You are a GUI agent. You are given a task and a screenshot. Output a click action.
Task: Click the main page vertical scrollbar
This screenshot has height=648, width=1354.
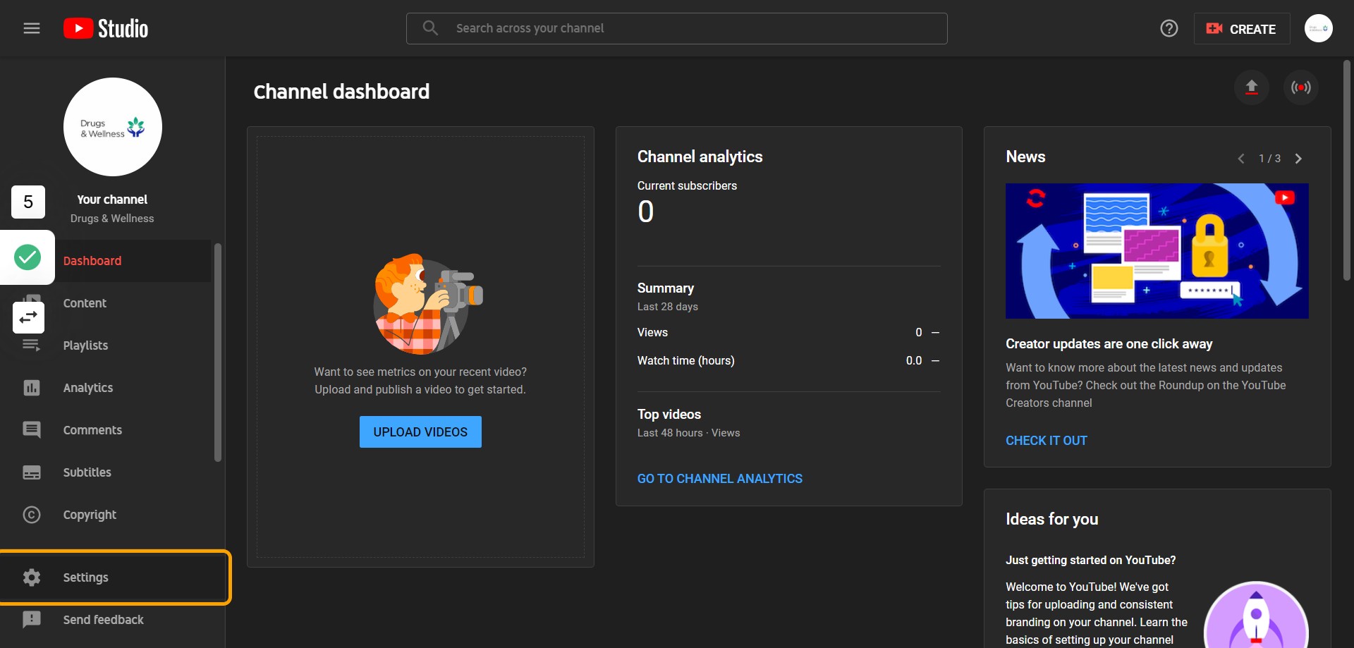1347,171
